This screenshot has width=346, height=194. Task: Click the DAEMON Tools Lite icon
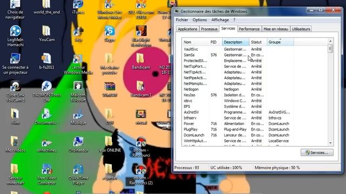pos(46,92)
